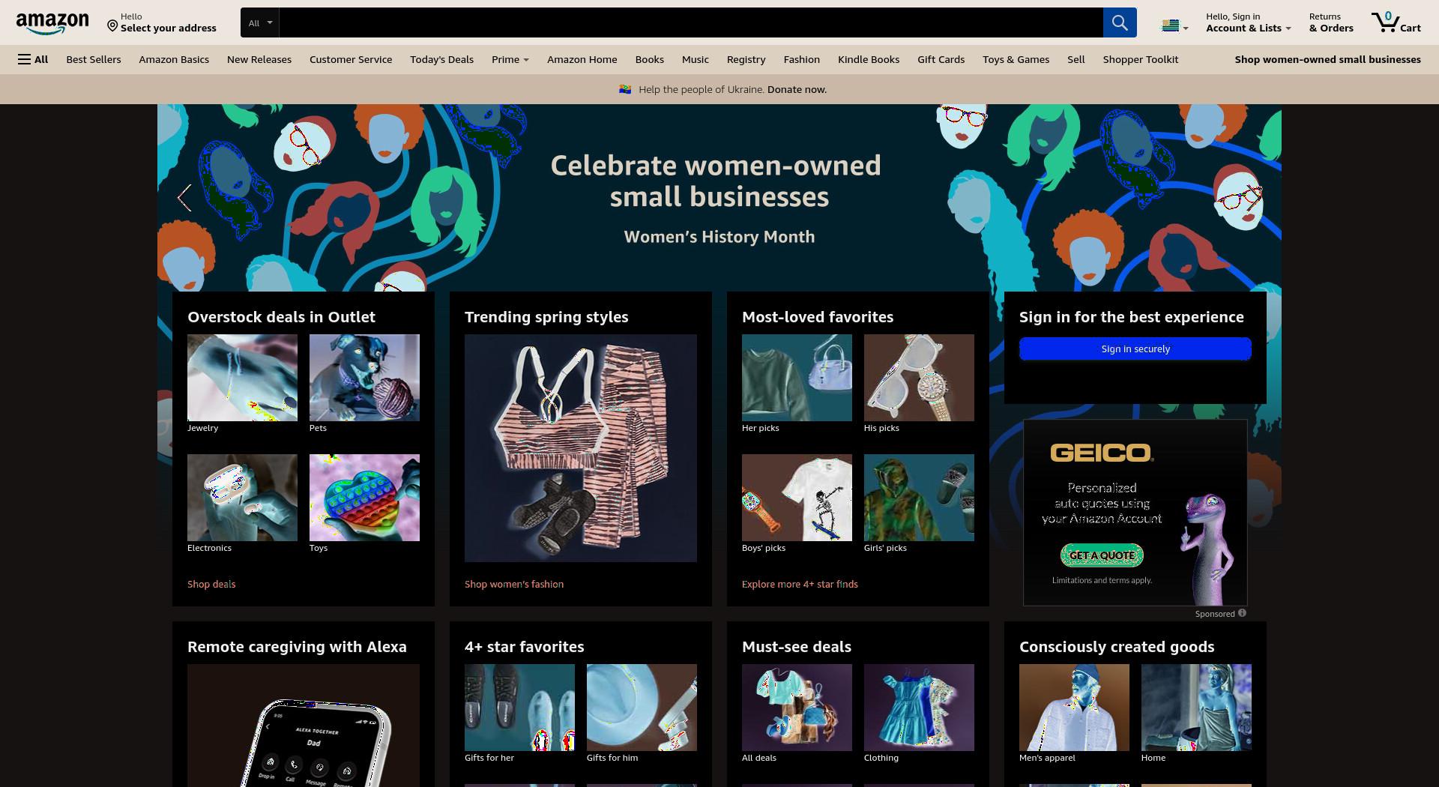
Task: Click GEICO logo in ad
Action: [1102, 453]
